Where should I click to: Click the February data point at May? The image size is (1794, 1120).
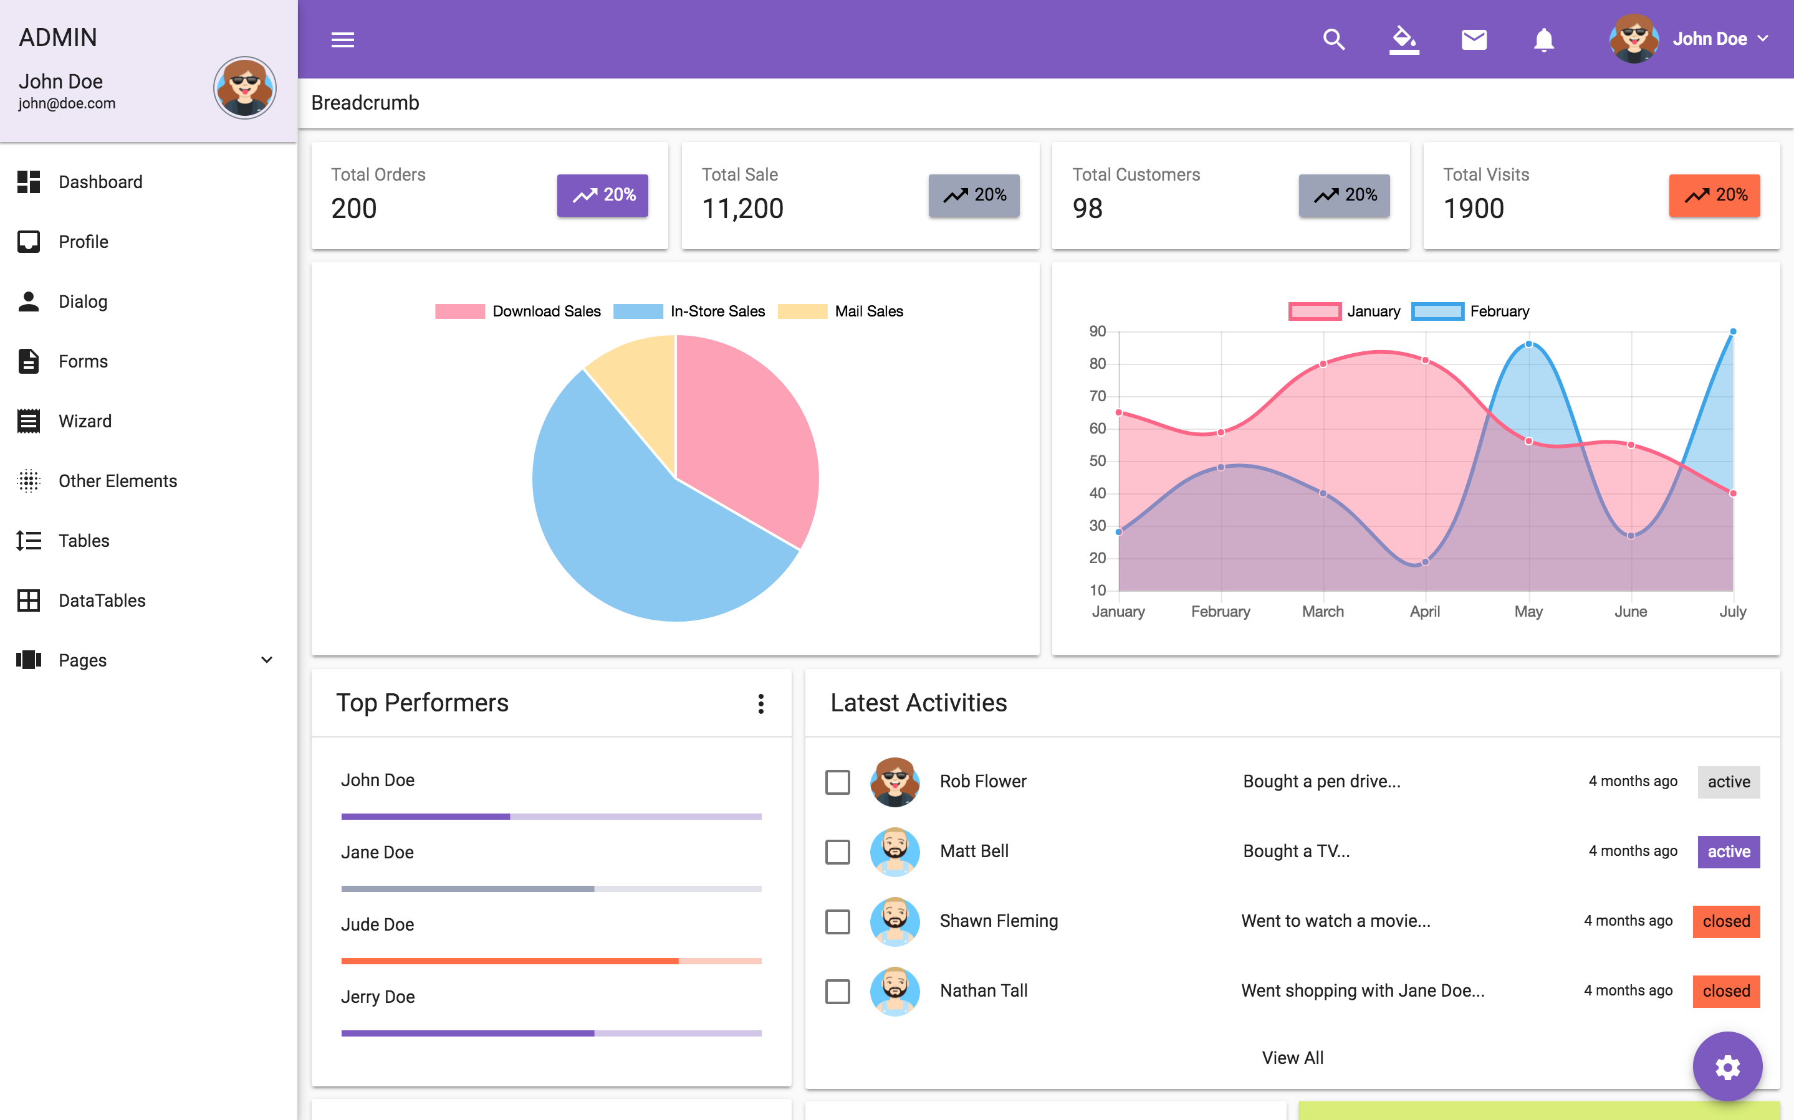click(1528, 344)
